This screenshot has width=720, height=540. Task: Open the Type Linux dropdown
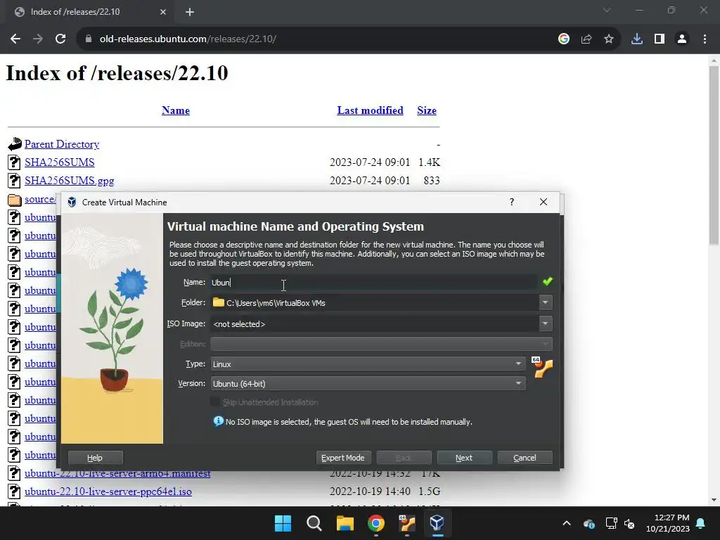coord(368,364)
